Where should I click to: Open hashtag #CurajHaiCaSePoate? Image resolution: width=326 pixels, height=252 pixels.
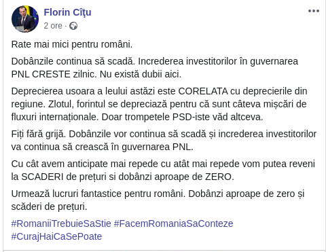pos(56,236)
